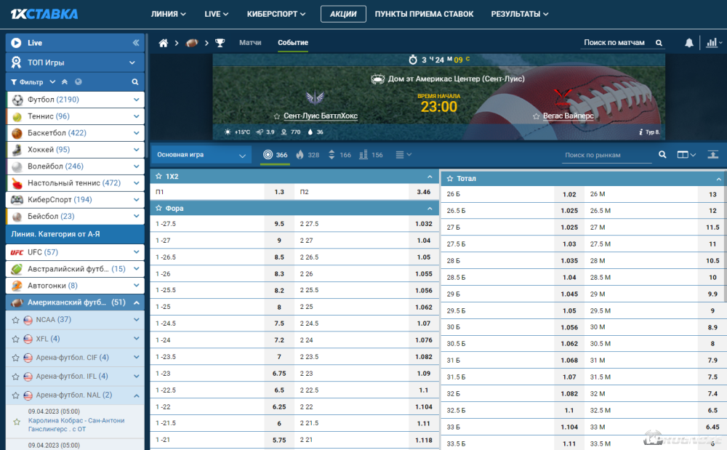Viewport: 727px width, 450px height.
Task: Open notifications bell icon
Action: 689,43
